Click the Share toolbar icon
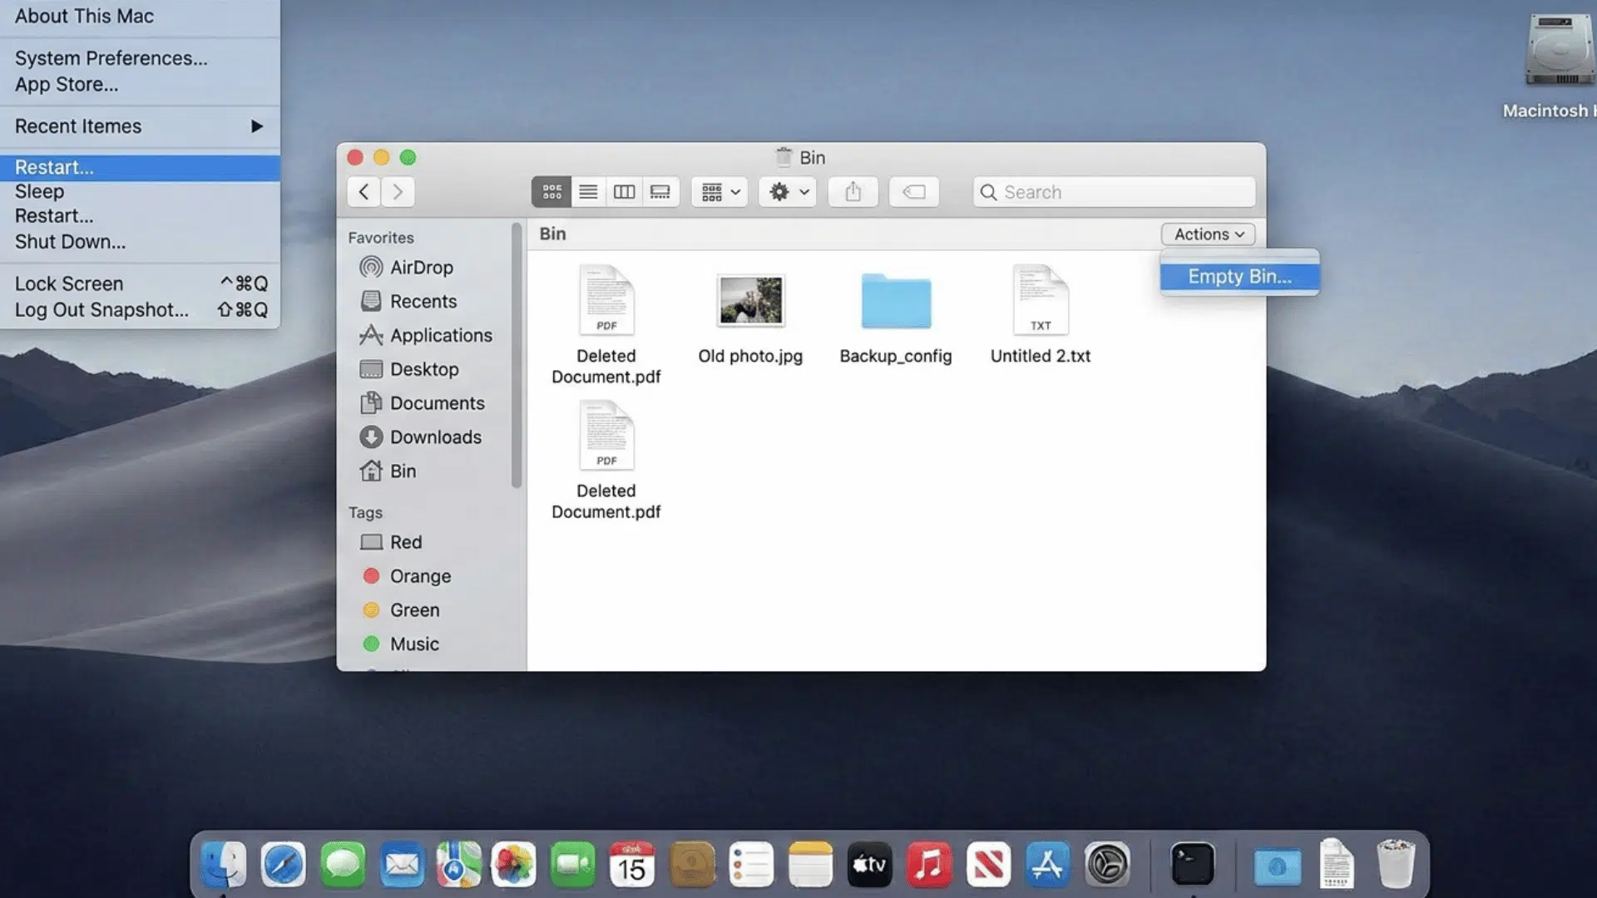This screenshot has width=1597, height=898. pyautogui.click(x=853, y=192)
